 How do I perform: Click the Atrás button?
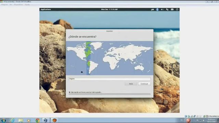[x=131, y=84]
